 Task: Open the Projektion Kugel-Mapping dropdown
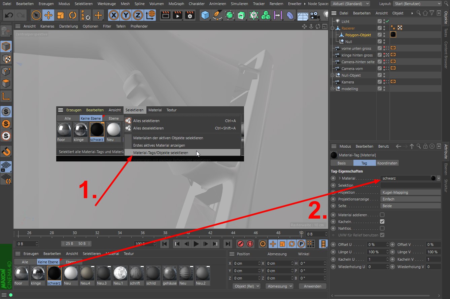410,192
